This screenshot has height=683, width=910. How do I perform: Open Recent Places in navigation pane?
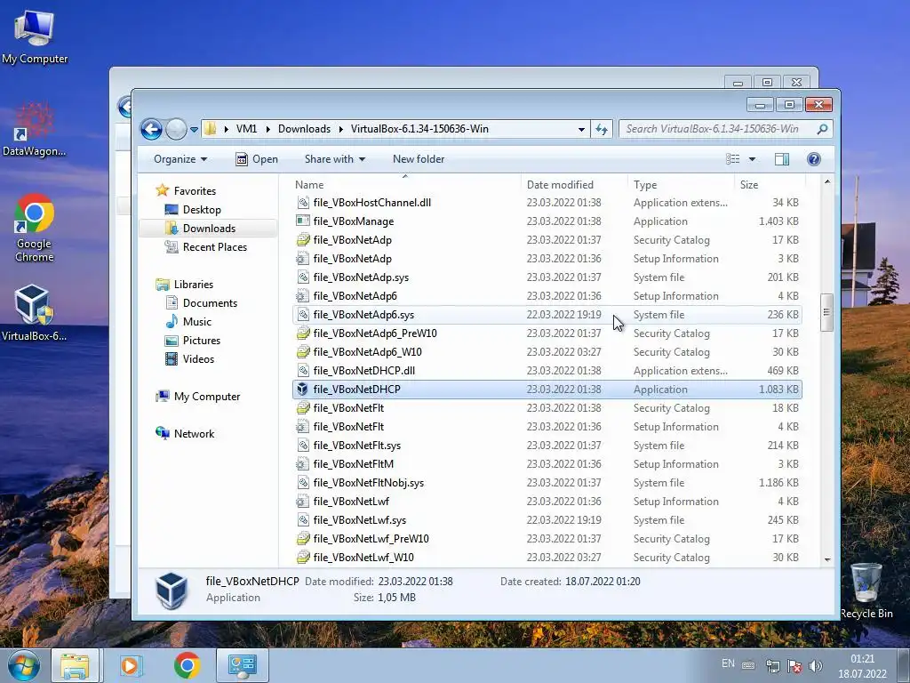(x=215, y=247)
